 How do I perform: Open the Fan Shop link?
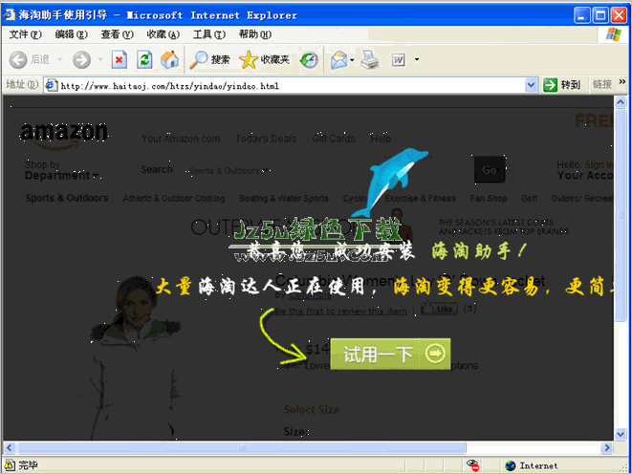click(x=489, y=199)
